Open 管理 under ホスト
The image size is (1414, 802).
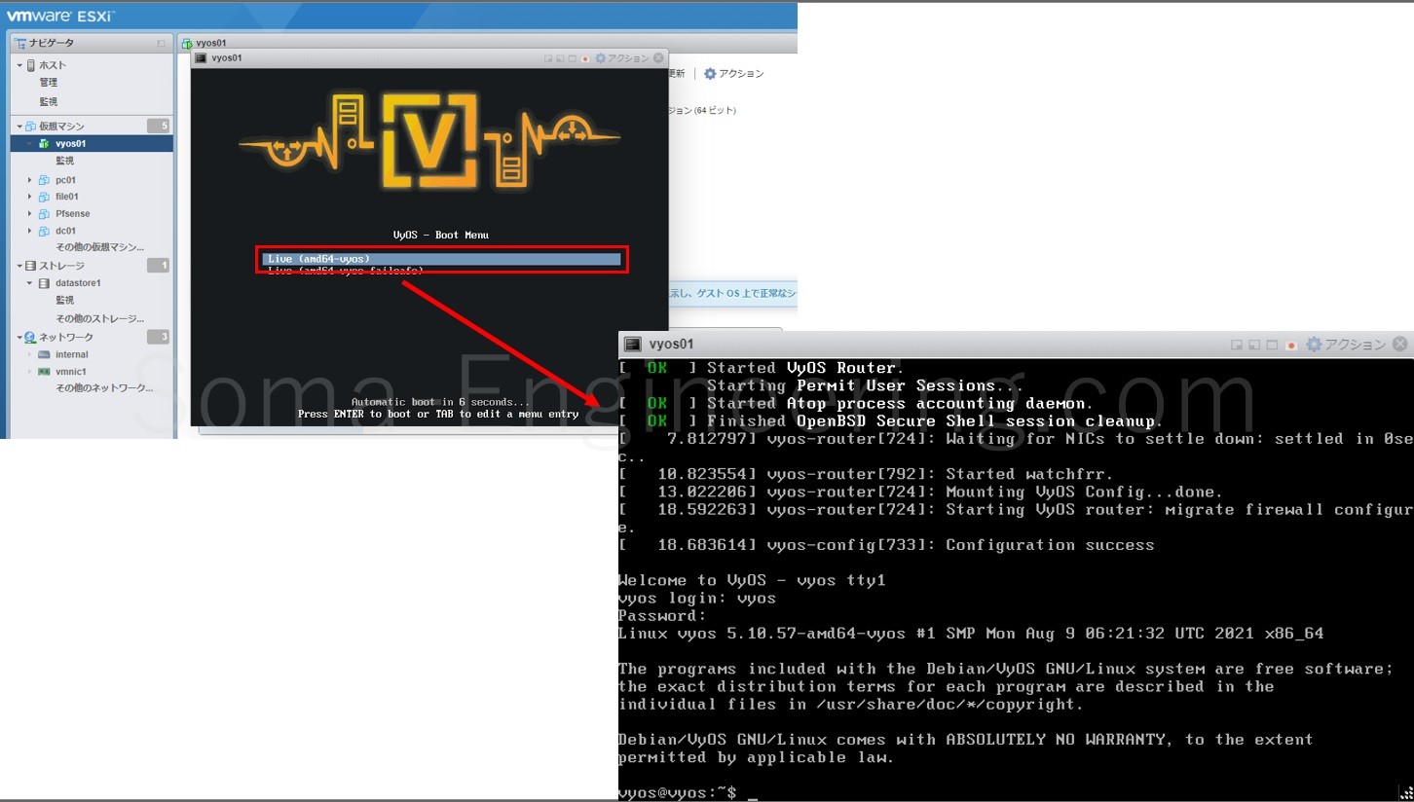click(x=49, y=83)
